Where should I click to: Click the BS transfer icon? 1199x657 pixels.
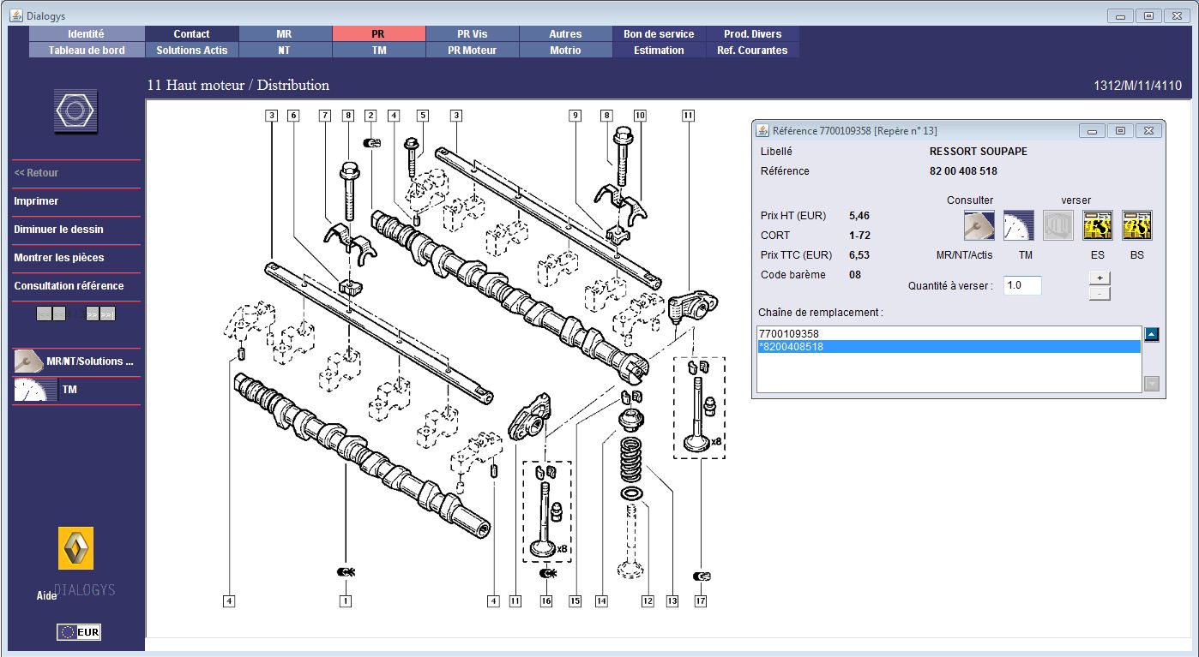1136,225
